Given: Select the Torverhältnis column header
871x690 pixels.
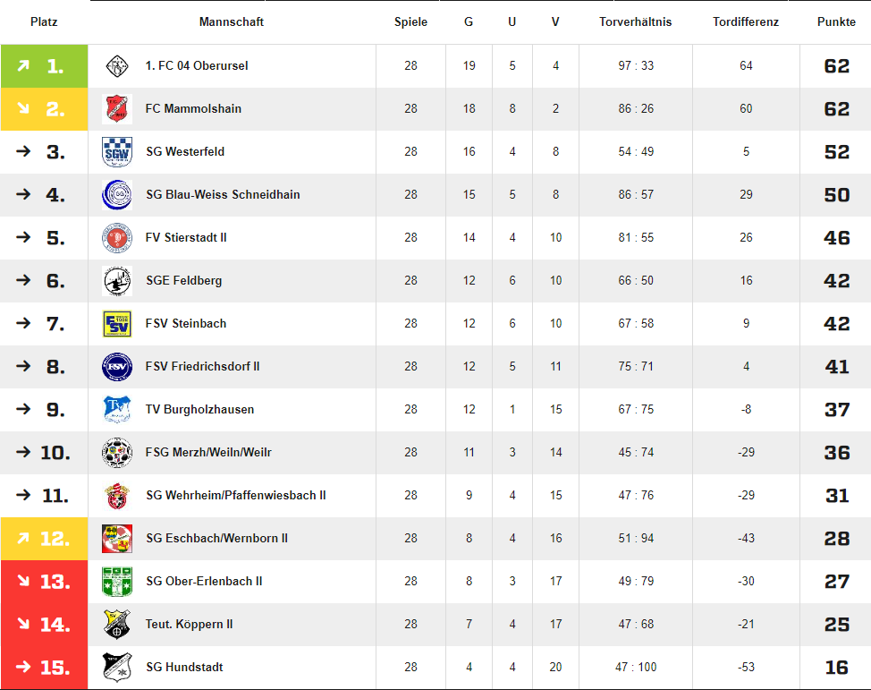Looking at the screenshot, I should tap(636, 21).
